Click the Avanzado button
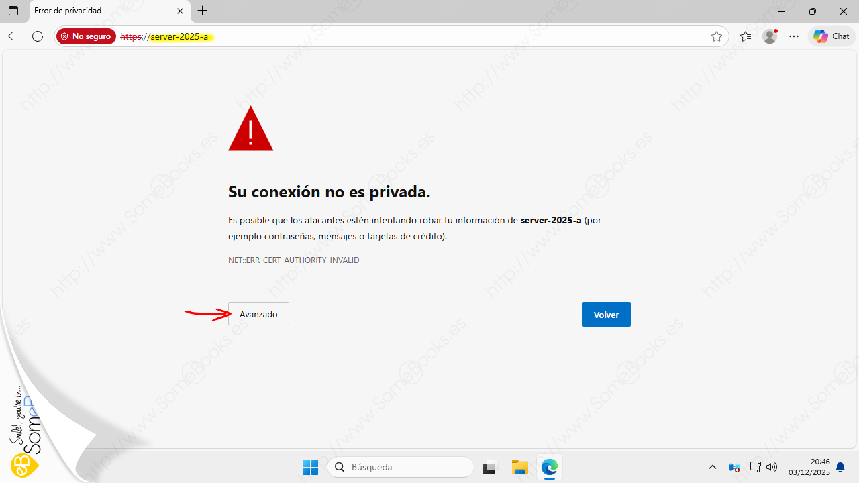859x483 pixels. click(258, 314)
